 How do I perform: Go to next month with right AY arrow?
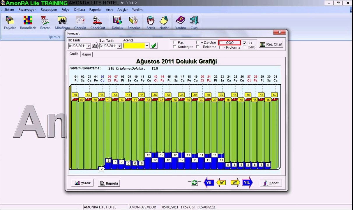click(x=235, y=183)
